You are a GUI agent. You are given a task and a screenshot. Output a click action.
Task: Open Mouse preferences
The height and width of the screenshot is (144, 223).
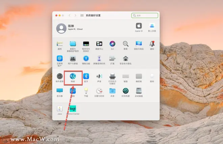(x=152, y=76)
